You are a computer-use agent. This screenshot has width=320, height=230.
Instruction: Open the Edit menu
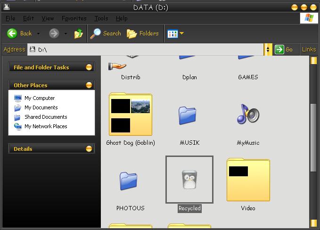pyautogui.click(x=28, y=18)
